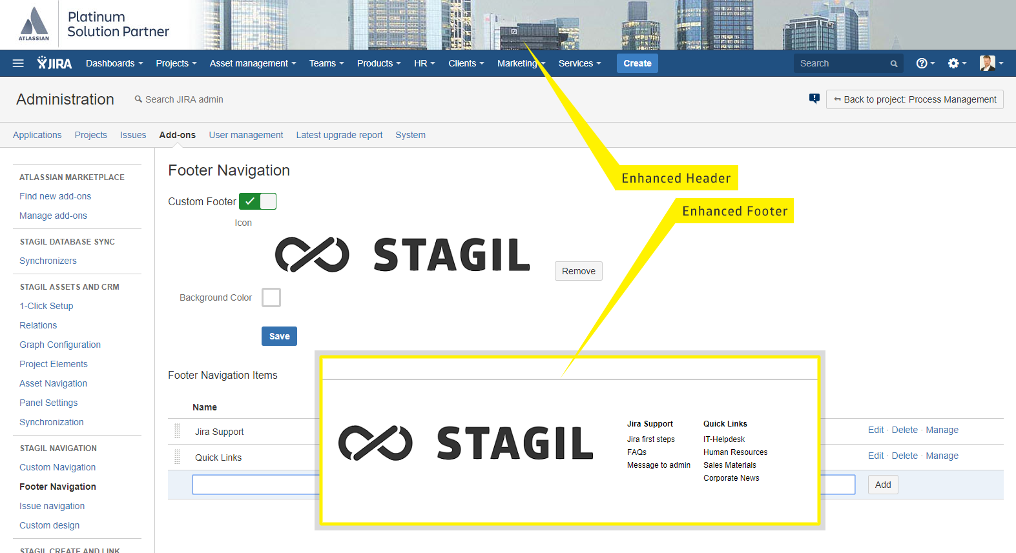This screenshot has height=553, width=1016.
Task: Switch to the Applications admin tab
Action: (x=37, y=135)
